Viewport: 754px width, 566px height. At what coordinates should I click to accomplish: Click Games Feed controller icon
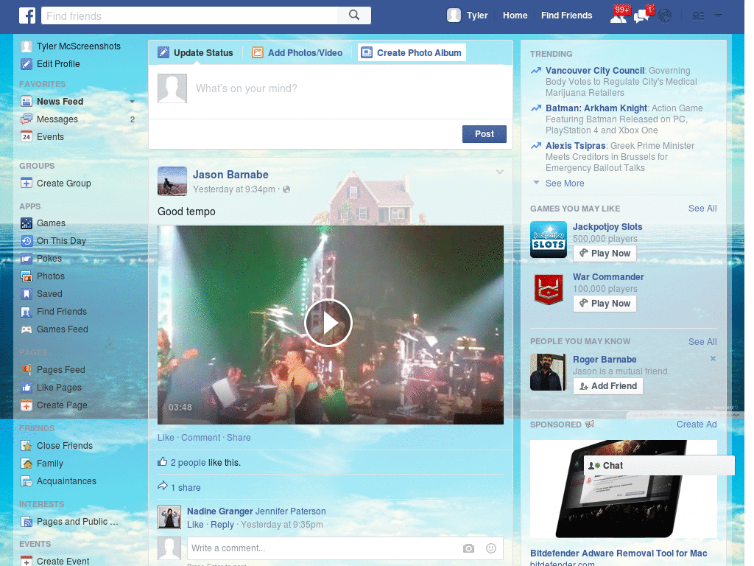[27, 329]
